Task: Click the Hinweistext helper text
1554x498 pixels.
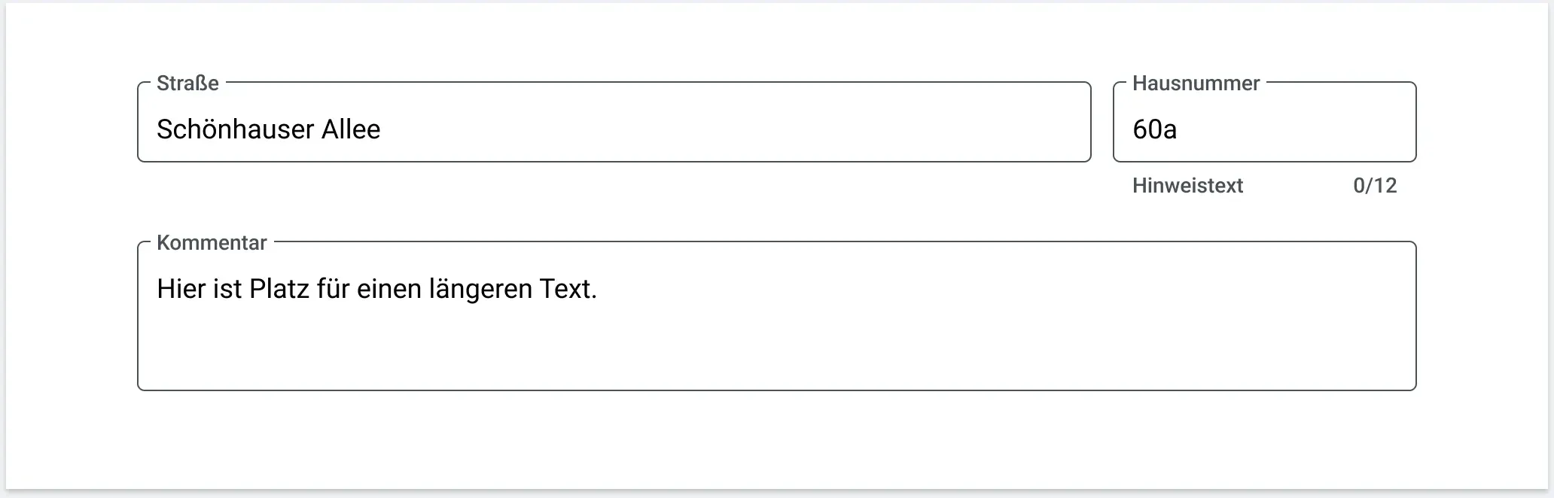Action: [x=1187, y=186]
